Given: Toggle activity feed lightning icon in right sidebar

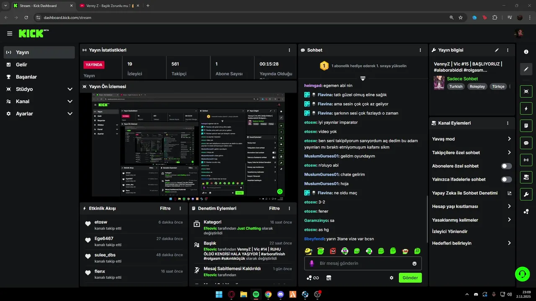Looking at the screenshot, I should pos(526,109).
